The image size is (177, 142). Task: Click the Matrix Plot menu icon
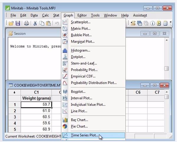coord(65,29)
